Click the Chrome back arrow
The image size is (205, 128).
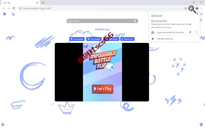click(x=4, y=8)
